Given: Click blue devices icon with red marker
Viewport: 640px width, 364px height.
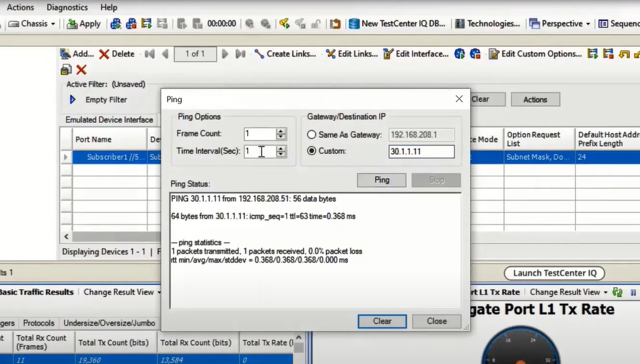Looking at the screenshot, I should click(131, 24).
